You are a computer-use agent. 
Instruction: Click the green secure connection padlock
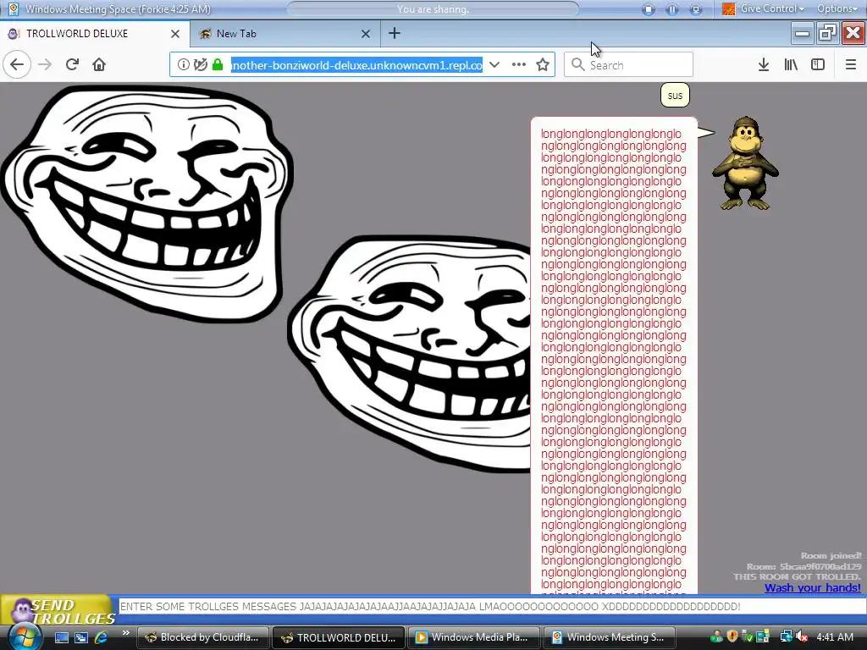(218, 64)
